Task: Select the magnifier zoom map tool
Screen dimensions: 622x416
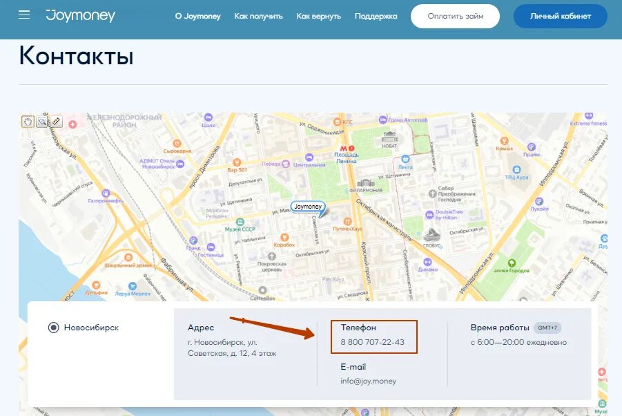Action: click(x=42, y=122)
